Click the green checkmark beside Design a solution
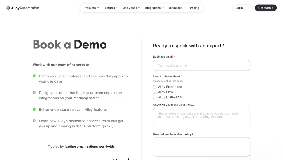Image resolution: width=283 pixels, height=160 pixels. [34, 92]
